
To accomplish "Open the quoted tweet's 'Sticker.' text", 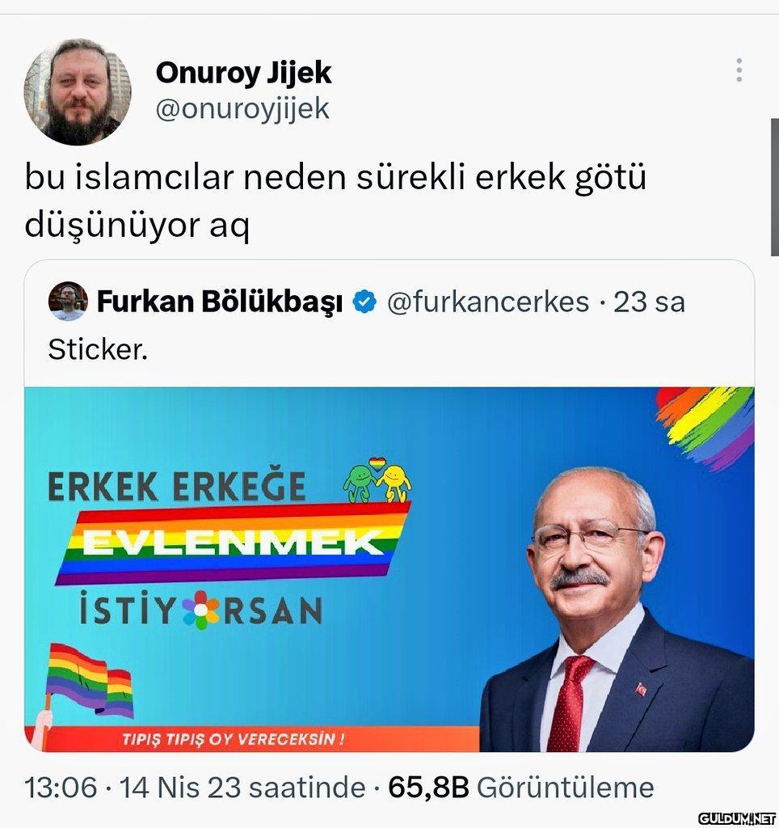I will pyautogui.click(x=98, y=349).
